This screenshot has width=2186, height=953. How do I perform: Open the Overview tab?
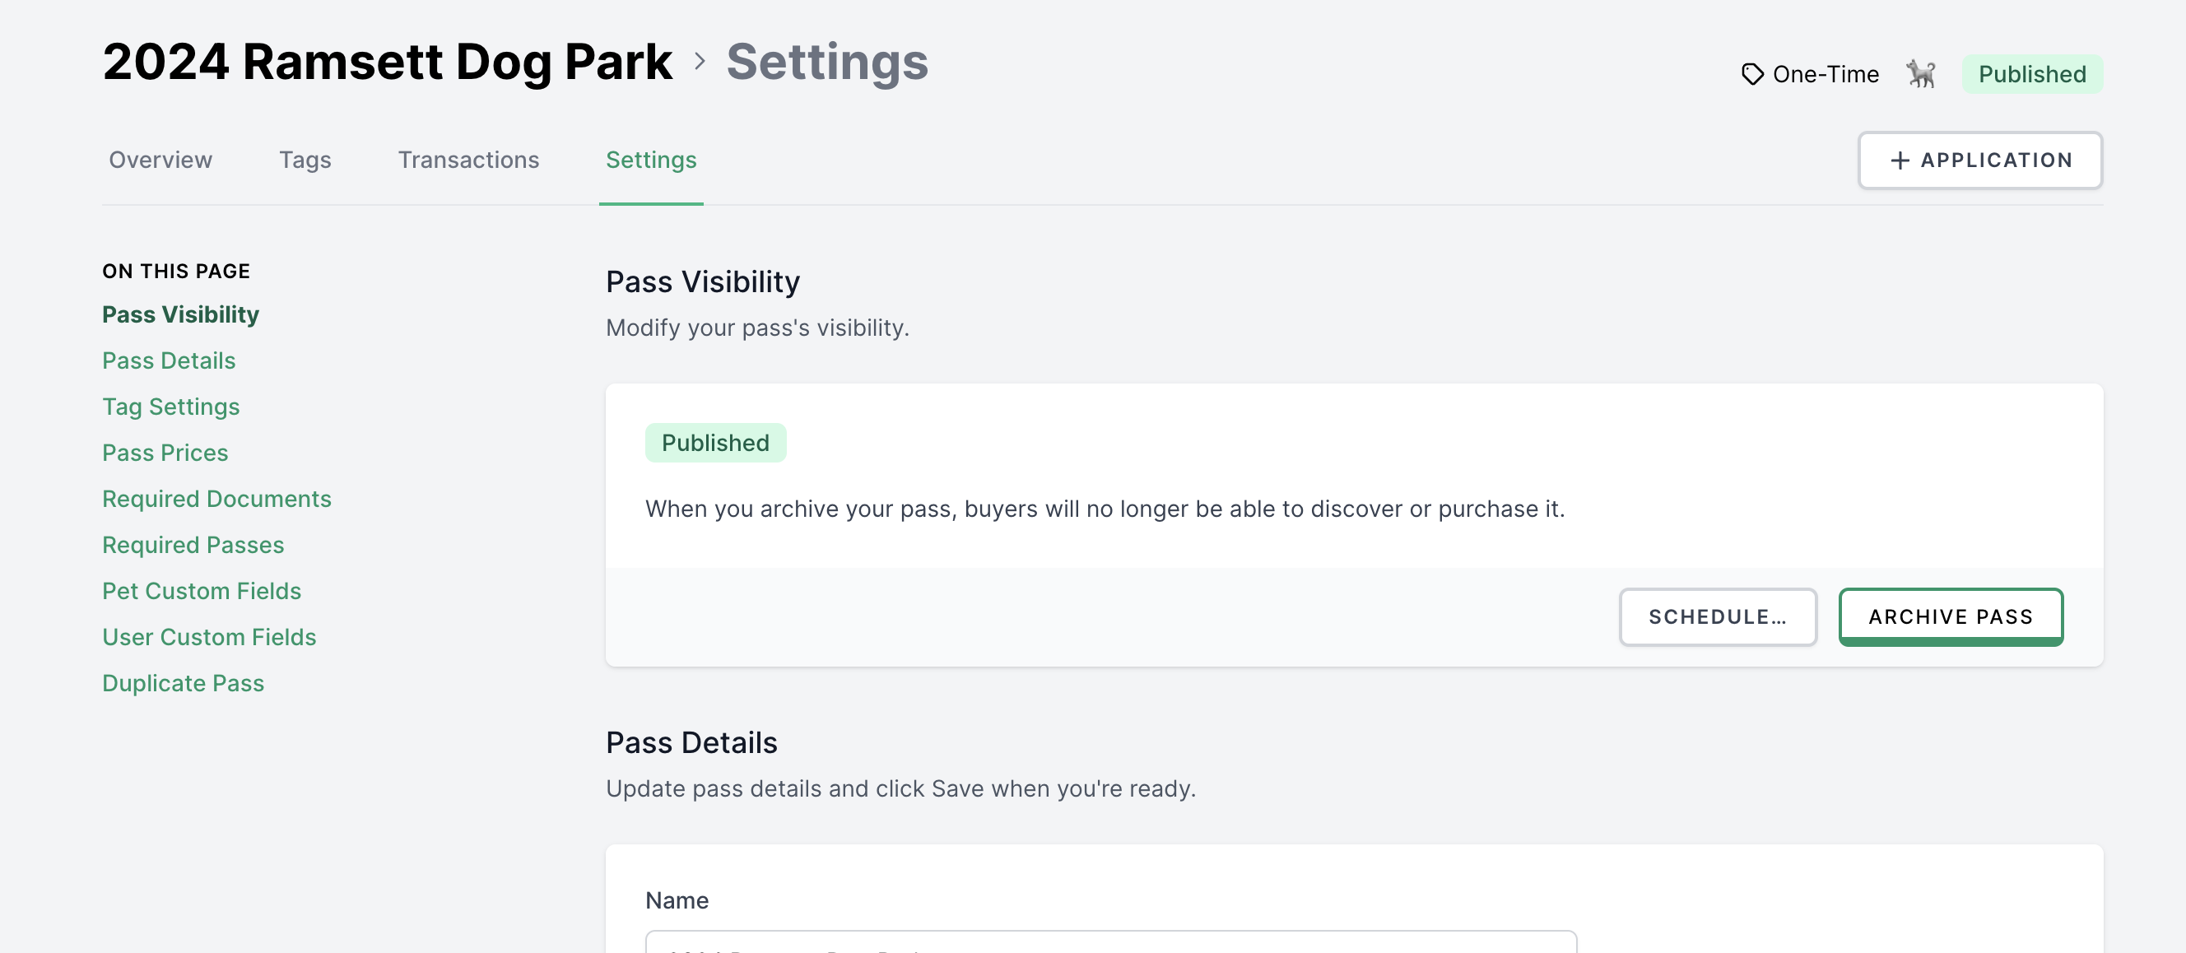pos(160,160)
